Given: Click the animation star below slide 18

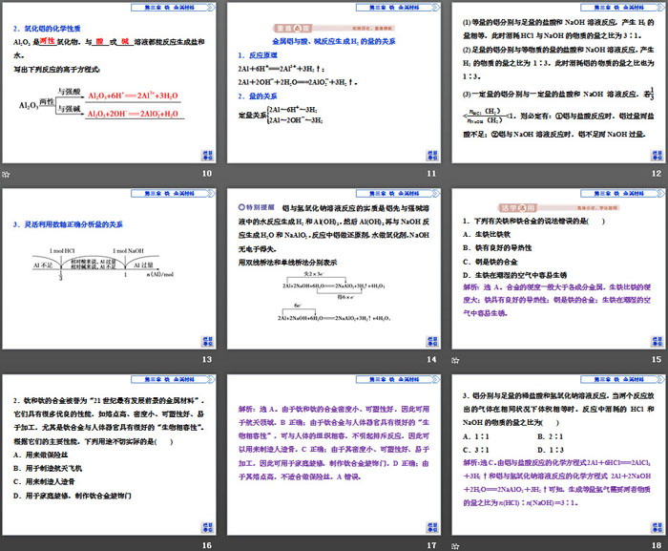Looking at the screenshot, I should click(453, 544).
